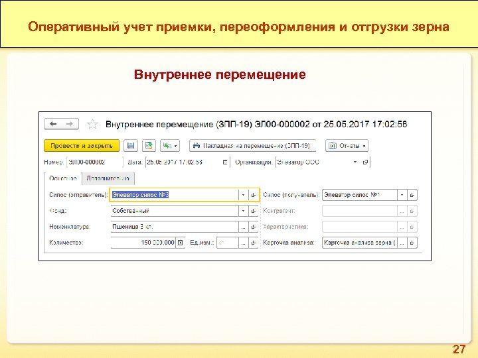Viewport: 478px width, 358px height.
Task: Open 'Номенклатура' item via open icon
Action: [254, 227]
